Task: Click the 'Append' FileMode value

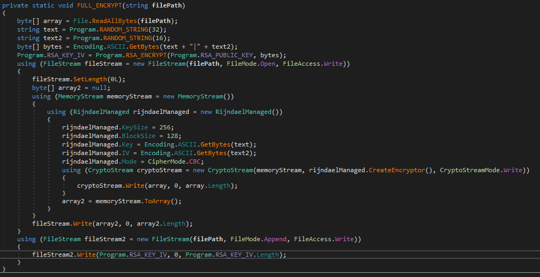Action: 275,239
